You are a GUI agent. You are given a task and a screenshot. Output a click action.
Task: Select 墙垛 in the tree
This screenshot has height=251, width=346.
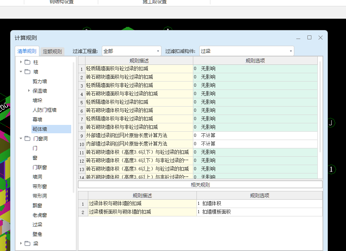click(x=37, y=100)
